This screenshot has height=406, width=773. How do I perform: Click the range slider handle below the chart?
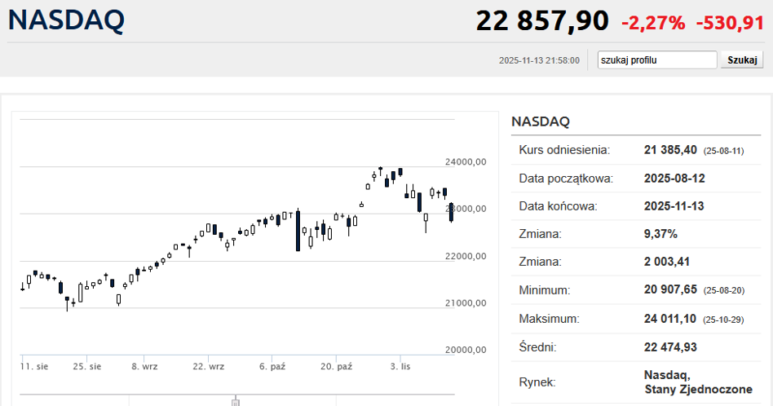pyautogui.click(x=235, y=401)
